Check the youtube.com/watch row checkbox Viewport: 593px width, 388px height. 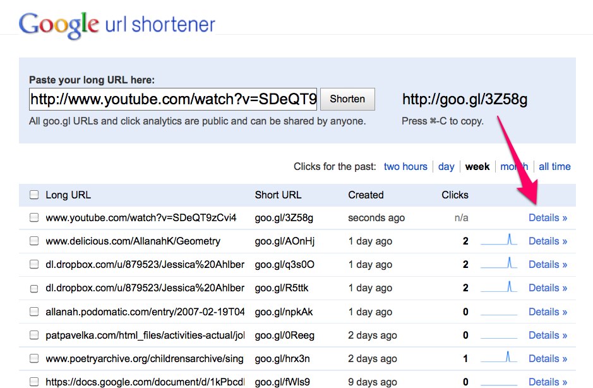34,217
